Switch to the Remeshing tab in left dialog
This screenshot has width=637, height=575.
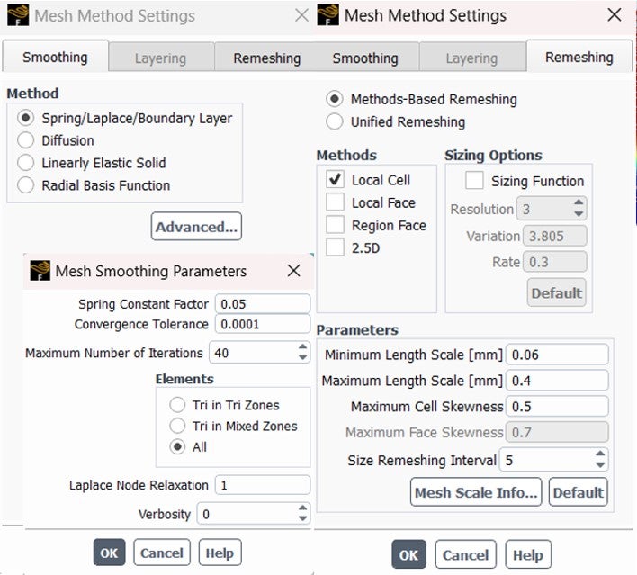click(267, 58)
